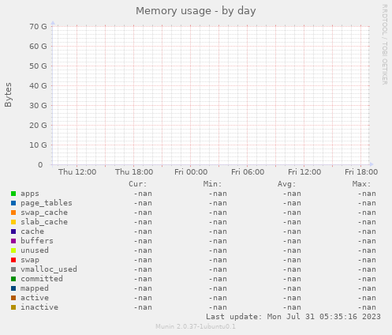Click the 'Avg:' column header
Screen dimensions: 392x335
pos(287,184)
